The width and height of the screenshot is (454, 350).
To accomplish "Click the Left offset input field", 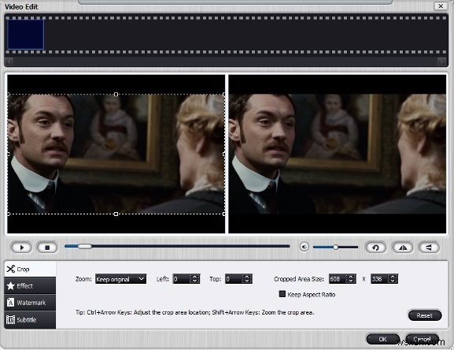I will click(x=181, y=279).
